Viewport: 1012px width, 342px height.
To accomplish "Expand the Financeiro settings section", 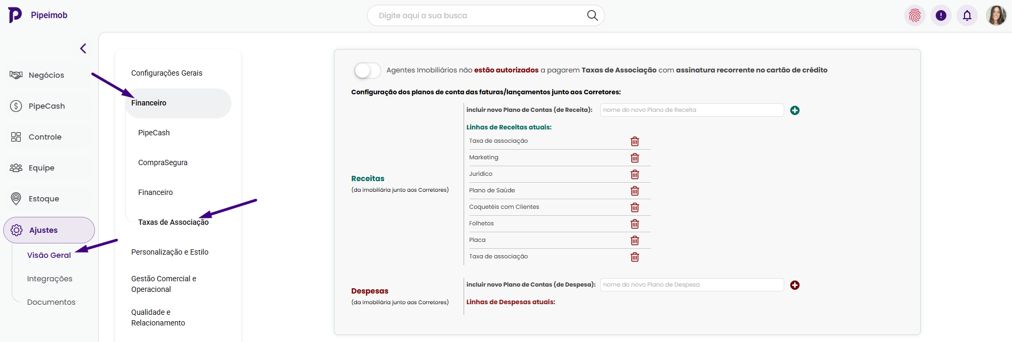I will click(149, 103).
